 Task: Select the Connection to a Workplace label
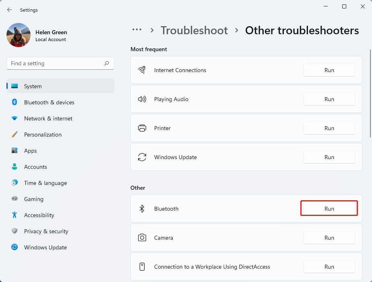(212, 267)
